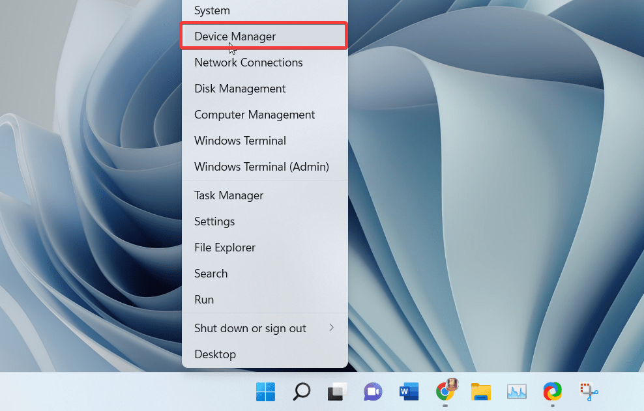Click the Search icon on the taskbar
The image size is (644, 411).
coord(300,391)
